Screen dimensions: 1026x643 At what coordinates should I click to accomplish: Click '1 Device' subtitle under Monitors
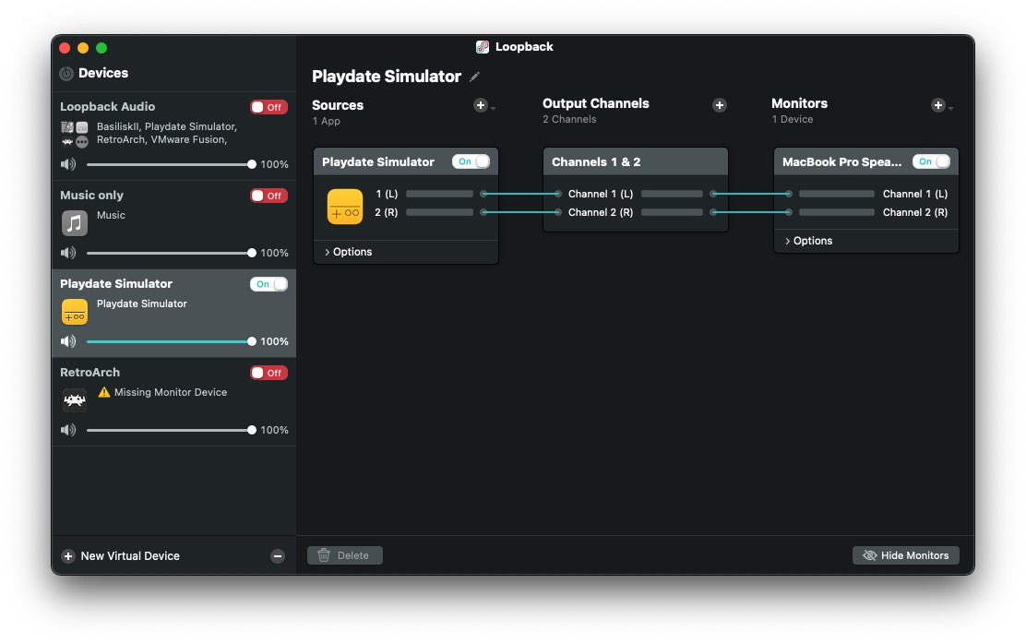point(792,119)
